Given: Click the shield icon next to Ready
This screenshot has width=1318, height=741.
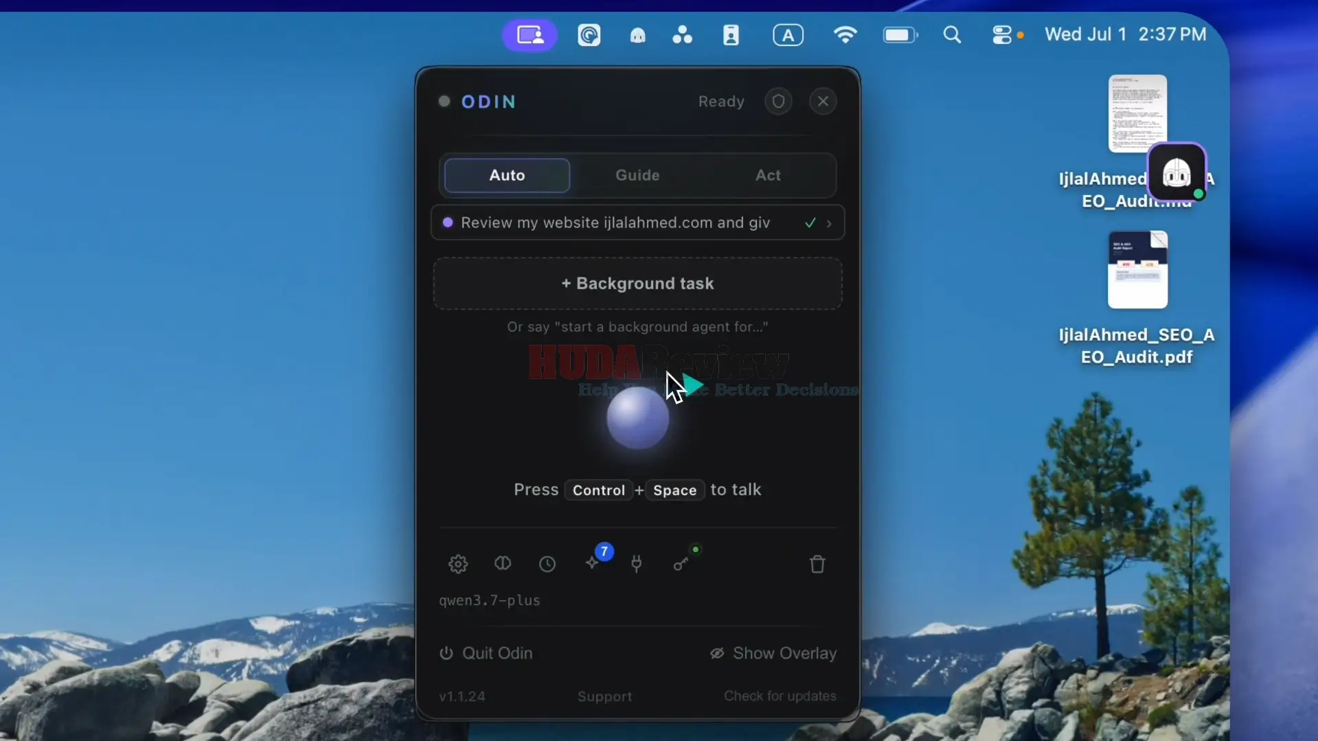Looking at the screenshot, I should pyautogui.click(x=778, y=102).
